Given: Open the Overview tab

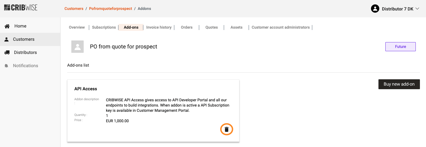Looking at the screenshot, I should pyautogui.click(x=77, y=27).
